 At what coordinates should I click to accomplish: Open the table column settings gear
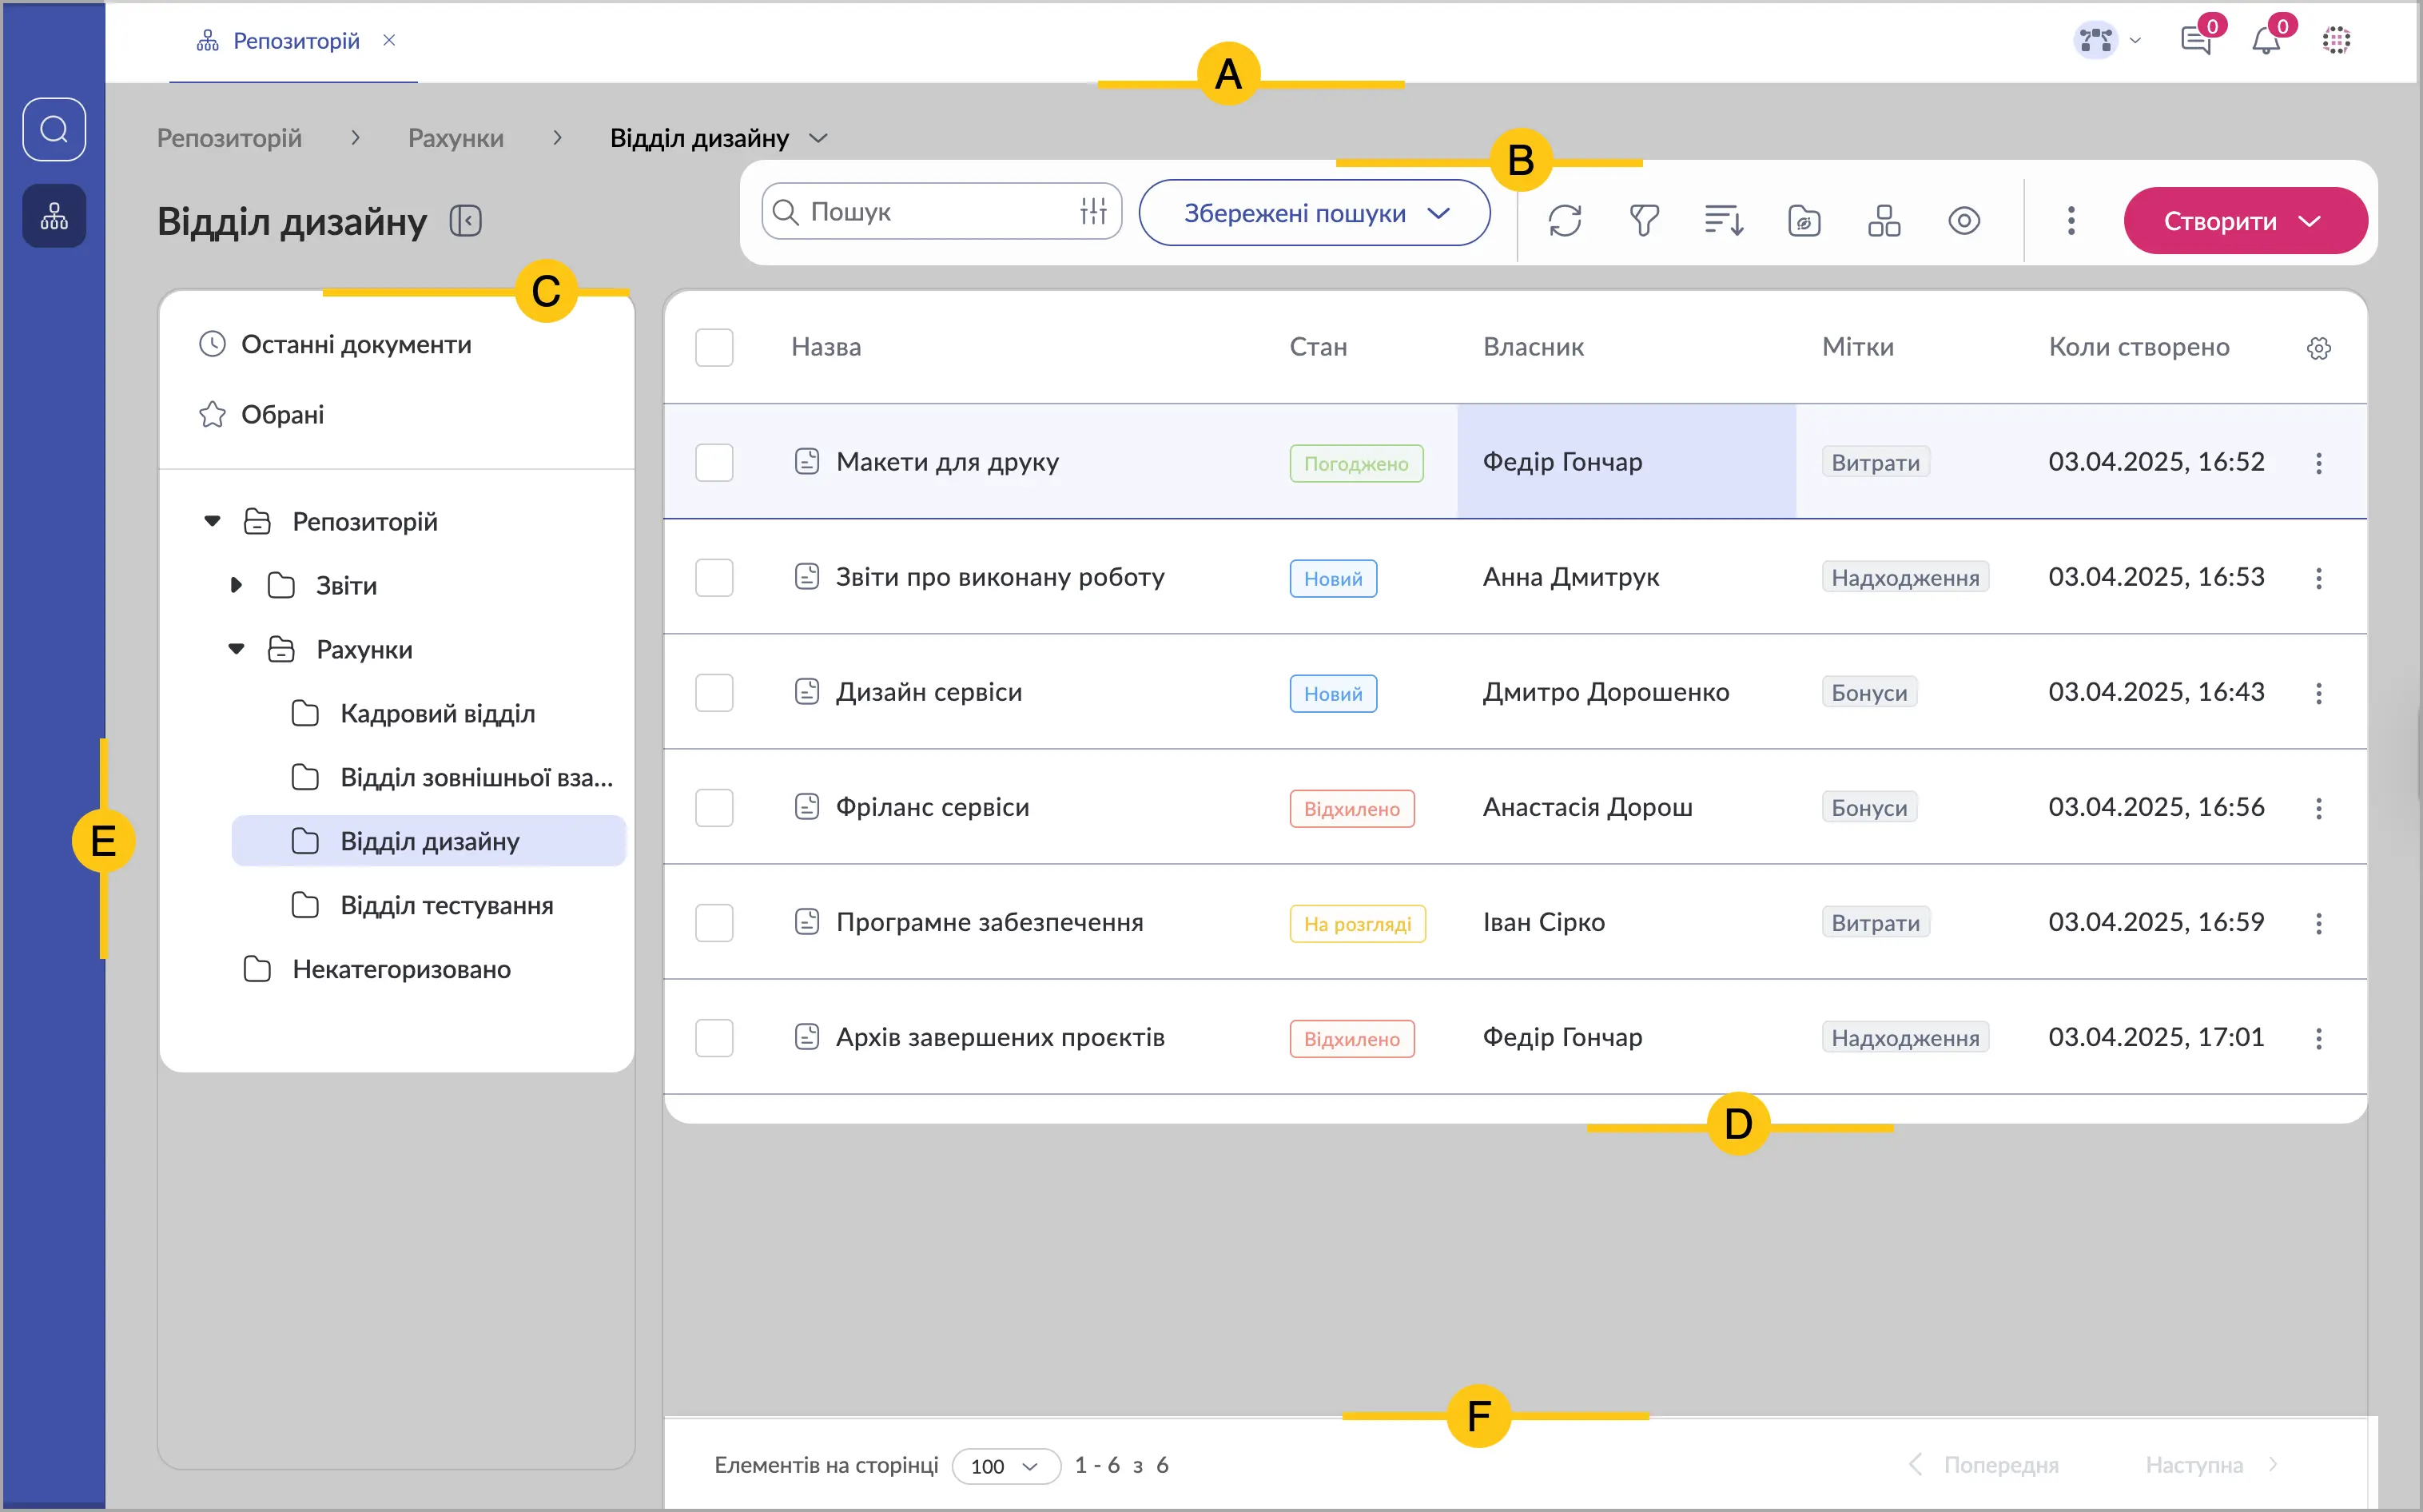(x=2318, y=348)
